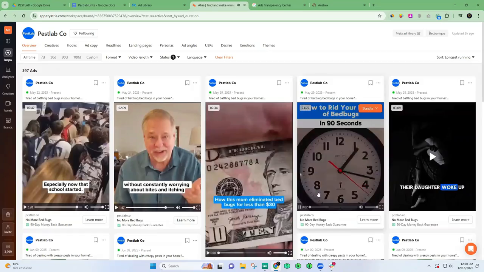Expand the Format filter dropdown
This screenshot has width=484, height=272.
click(x=113, y=57)
